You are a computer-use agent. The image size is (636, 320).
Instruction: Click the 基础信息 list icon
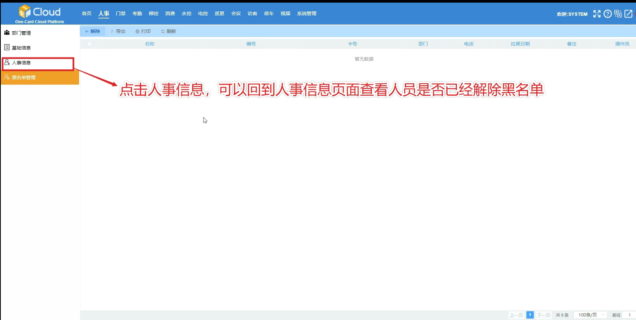pyautogui.click(x=7, y=47)
